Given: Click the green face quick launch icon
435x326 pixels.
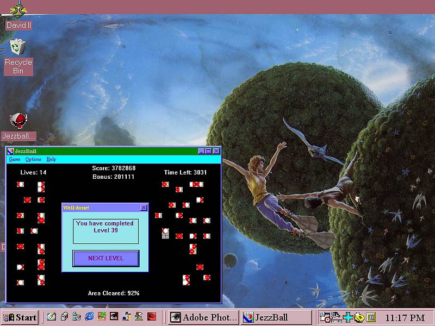Looking at the screenshot, I should [102, 317].
